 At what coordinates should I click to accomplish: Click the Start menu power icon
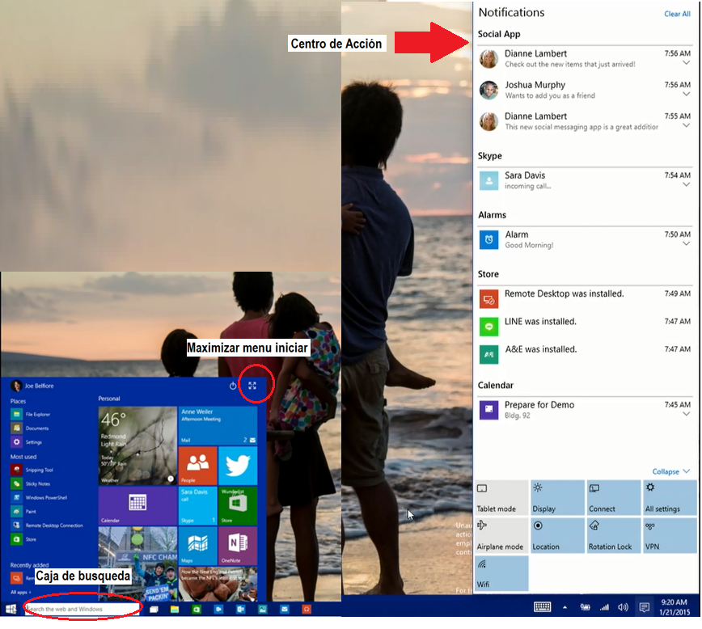pyautogui.click(x=233, y=386)
